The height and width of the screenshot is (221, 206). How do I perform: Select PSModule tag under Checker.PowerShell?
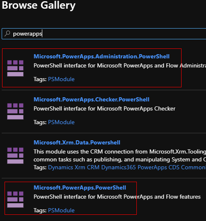click(x=61, y=122)
